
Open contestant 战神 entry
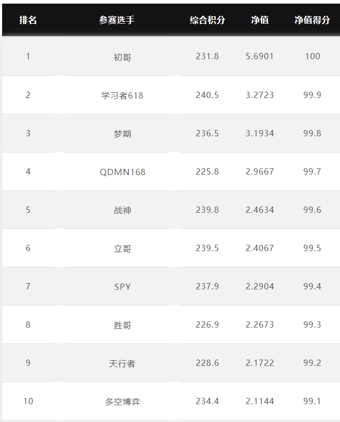tap(122, 210)
